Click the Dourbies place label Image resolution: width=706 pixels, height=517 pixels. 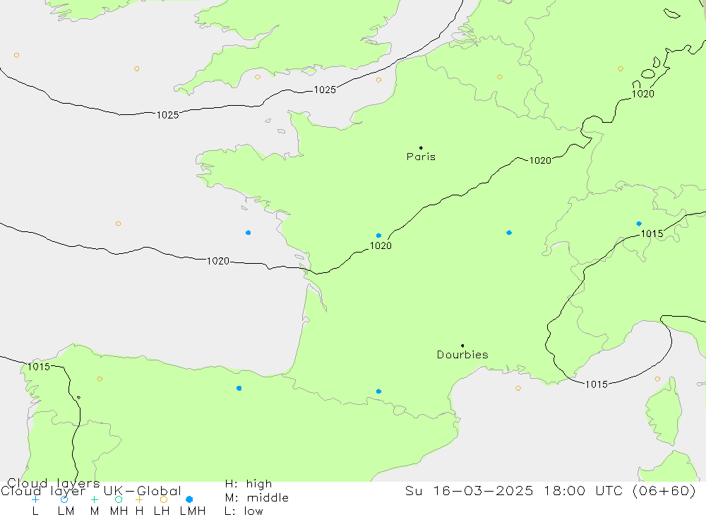point(462,355)
